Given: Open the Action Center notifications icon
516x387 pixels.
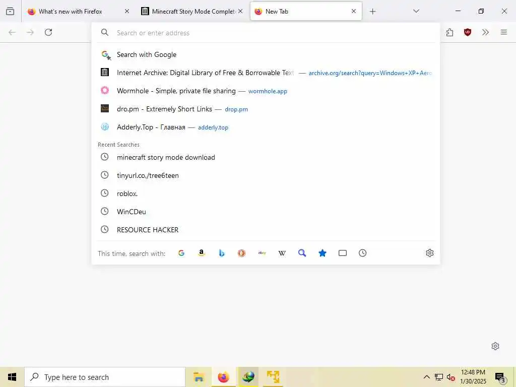Looking at the screenshot, I should pos(500,377).
